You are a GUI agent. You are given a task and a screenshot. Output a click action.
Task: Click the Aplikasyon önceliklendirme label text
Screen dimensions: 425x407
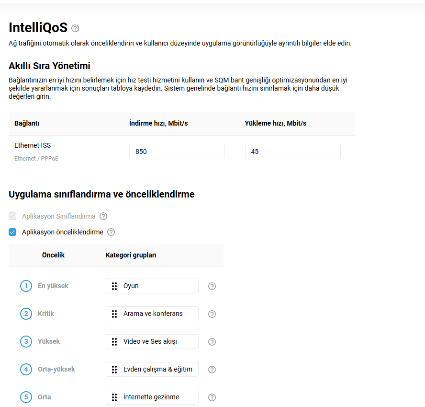(x=63, y=232)
